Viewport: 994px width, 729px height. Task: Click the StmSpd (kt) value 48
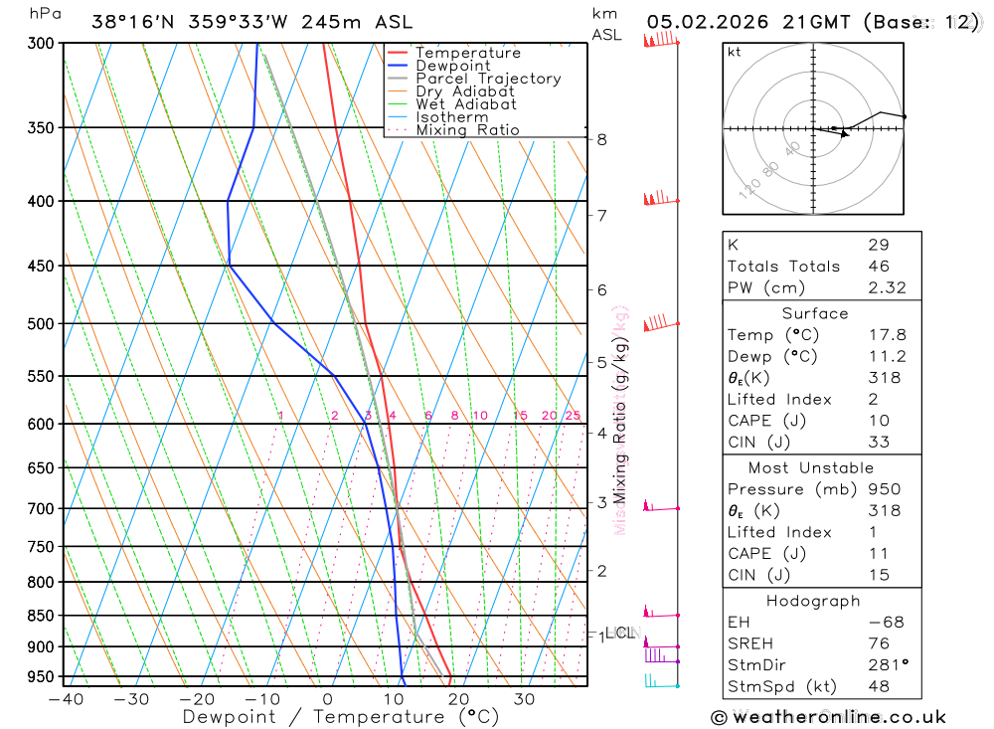(x=879, y=687)
